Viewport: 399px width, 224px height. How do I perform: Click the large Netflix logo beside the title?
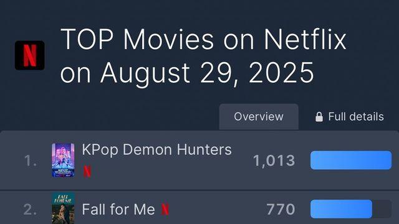point(30,55)
